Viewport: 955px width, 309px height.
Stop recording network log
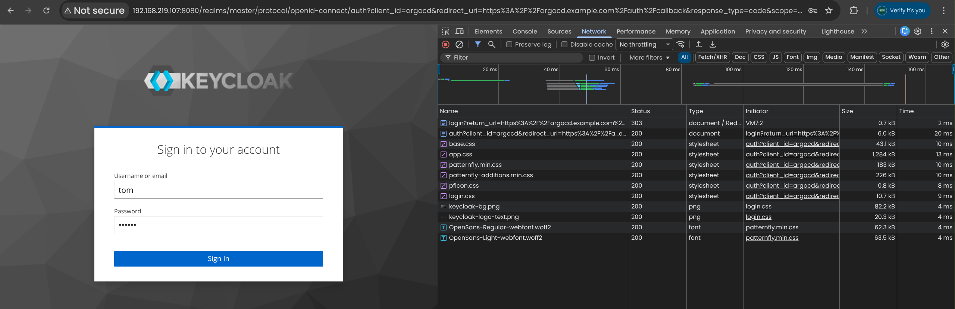pos(445,44)
